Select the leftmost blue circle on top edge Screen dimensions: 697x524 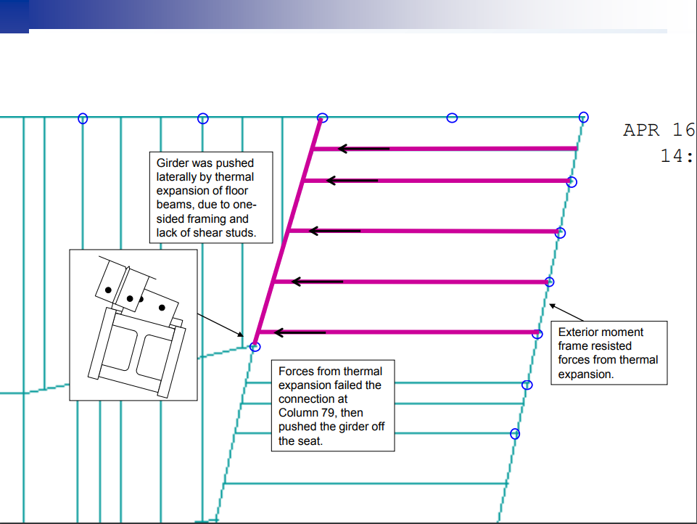(83, 118)
